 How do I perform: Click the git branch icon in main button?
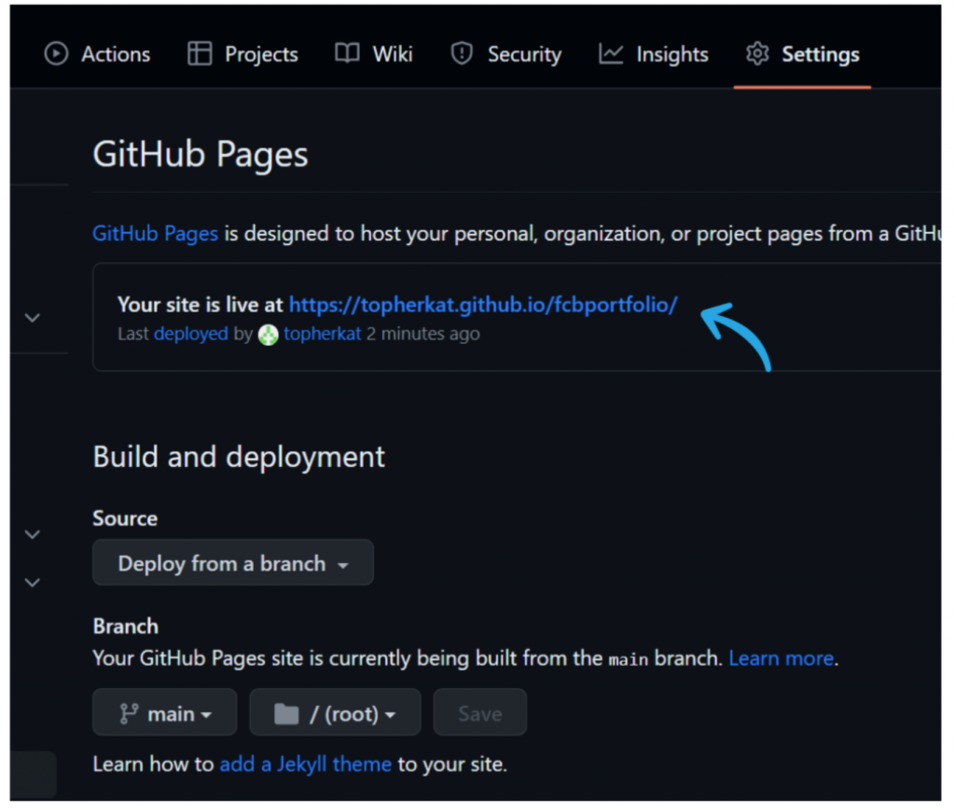coord(129,713)
